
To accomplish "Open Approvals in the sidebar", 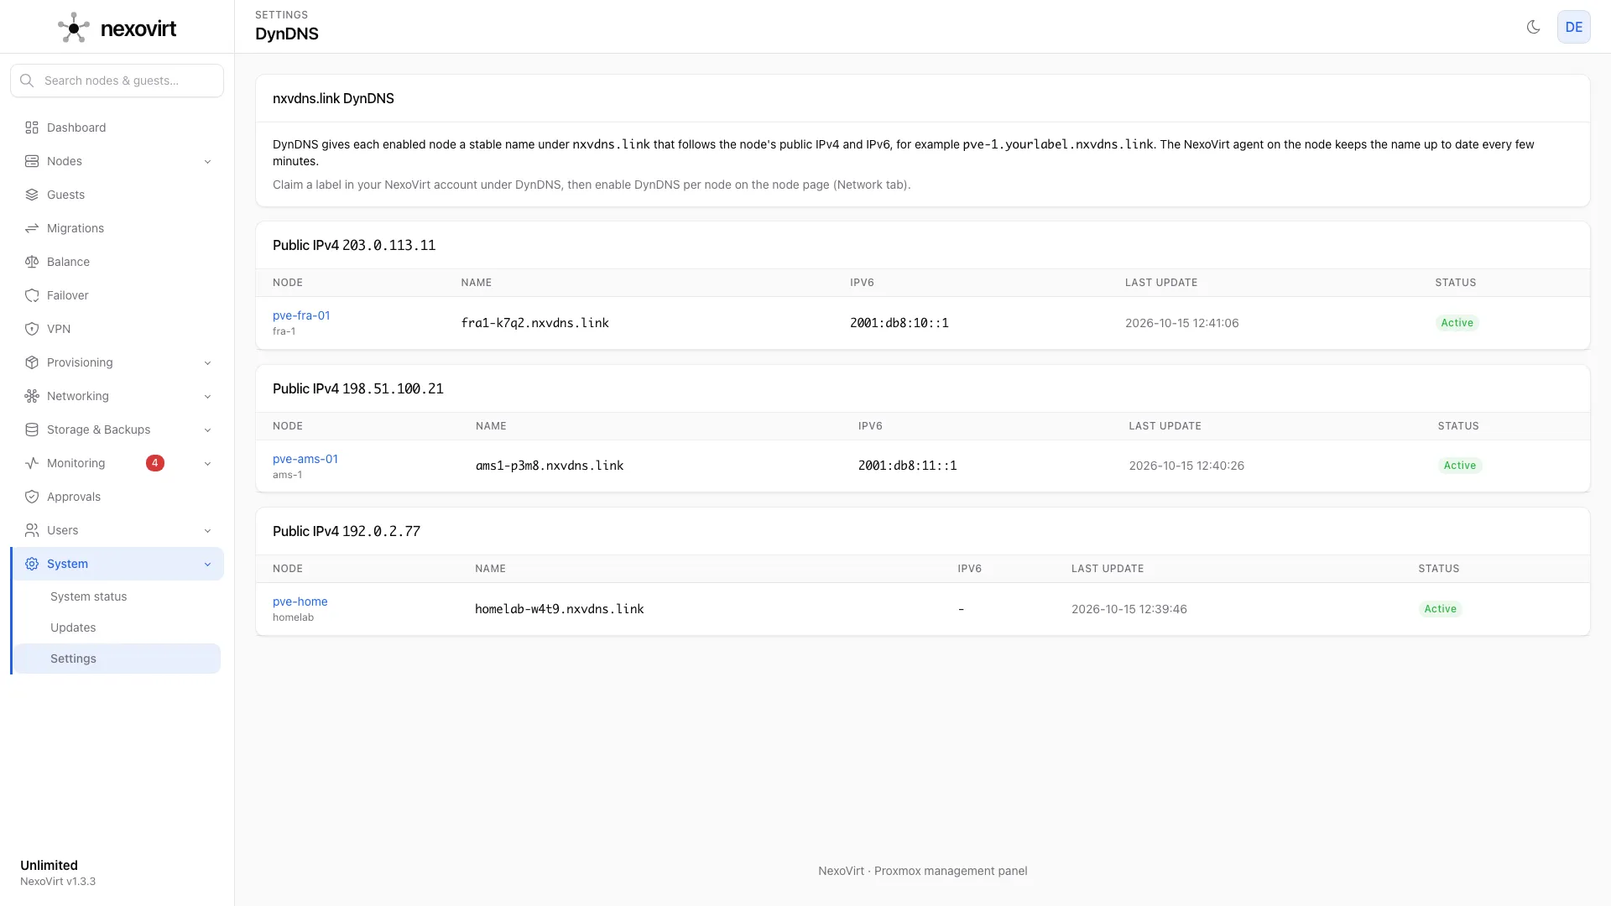I will [117, 497].
